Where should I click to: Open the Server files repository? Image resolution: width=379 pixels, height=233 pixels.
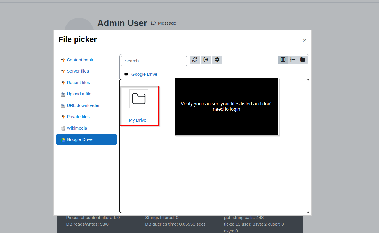pos(86,71)
